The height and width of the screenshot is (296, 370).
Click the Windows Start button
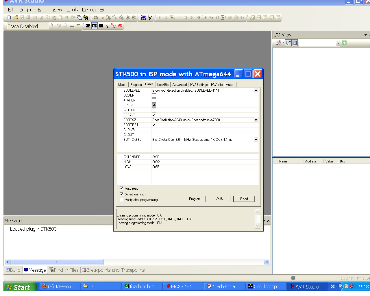tap(20, 287)
